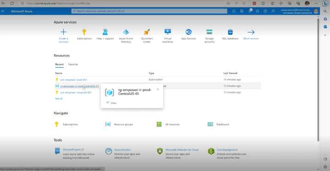Click the Resource groups cube icon in Navigate

pyautogui.click(x=108, y=124)
